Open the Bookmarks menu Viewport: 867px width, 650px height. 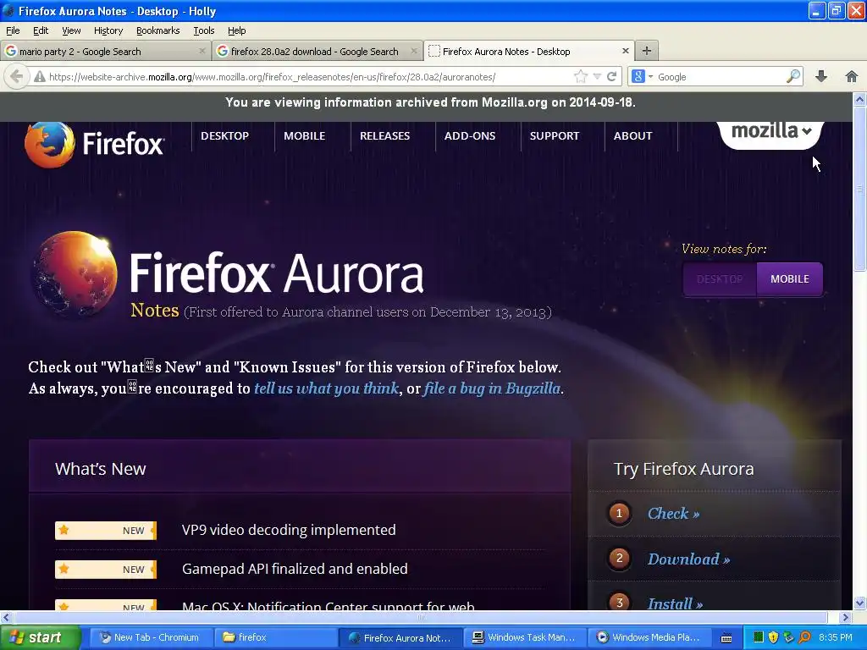pos(157,30)
